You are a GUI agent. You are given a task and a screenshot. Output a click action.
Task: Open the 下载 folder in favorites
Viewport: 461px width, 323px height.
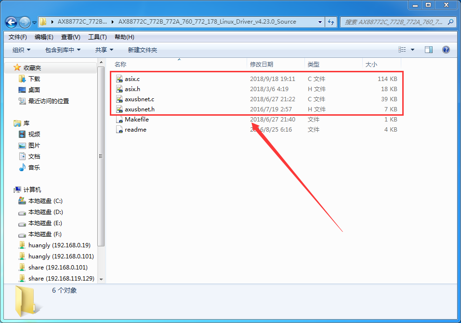pyautogui.click(x=34, y=79)
